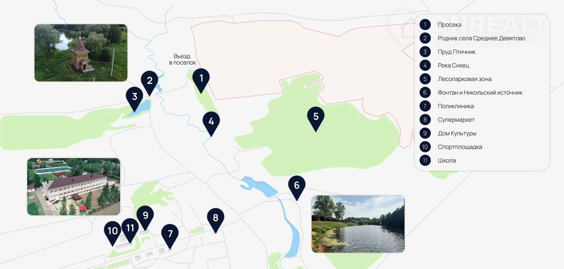Select legend number 11 circle for Школа
The width and height of the screenshot is (564, 269).
[425, 160]
